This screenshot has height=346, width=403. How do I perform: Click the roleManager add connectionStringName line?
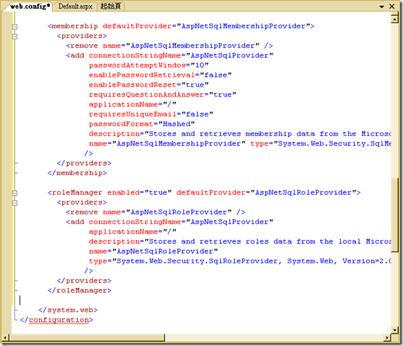[169, 222]
